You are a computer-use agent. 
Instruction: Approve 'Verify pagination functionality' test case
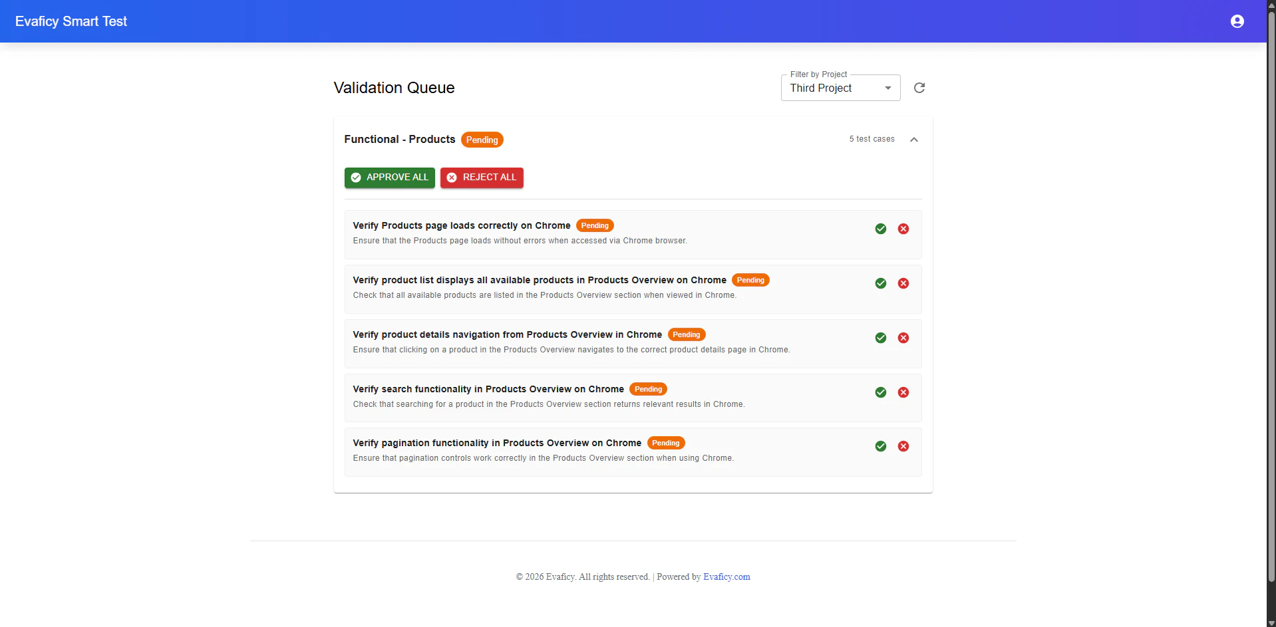tap(881, 446)
